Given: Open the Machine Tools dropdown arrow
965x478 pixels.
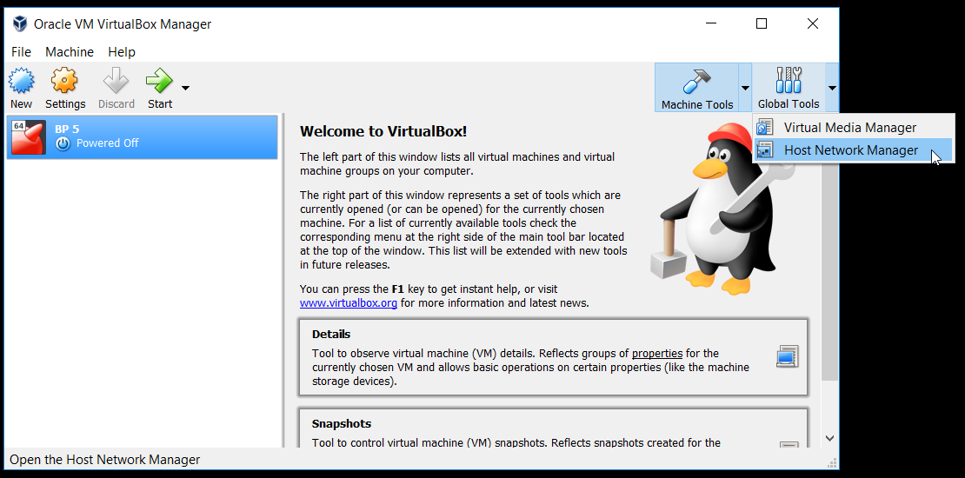Looking at the screenshot, I should [745, 88].
